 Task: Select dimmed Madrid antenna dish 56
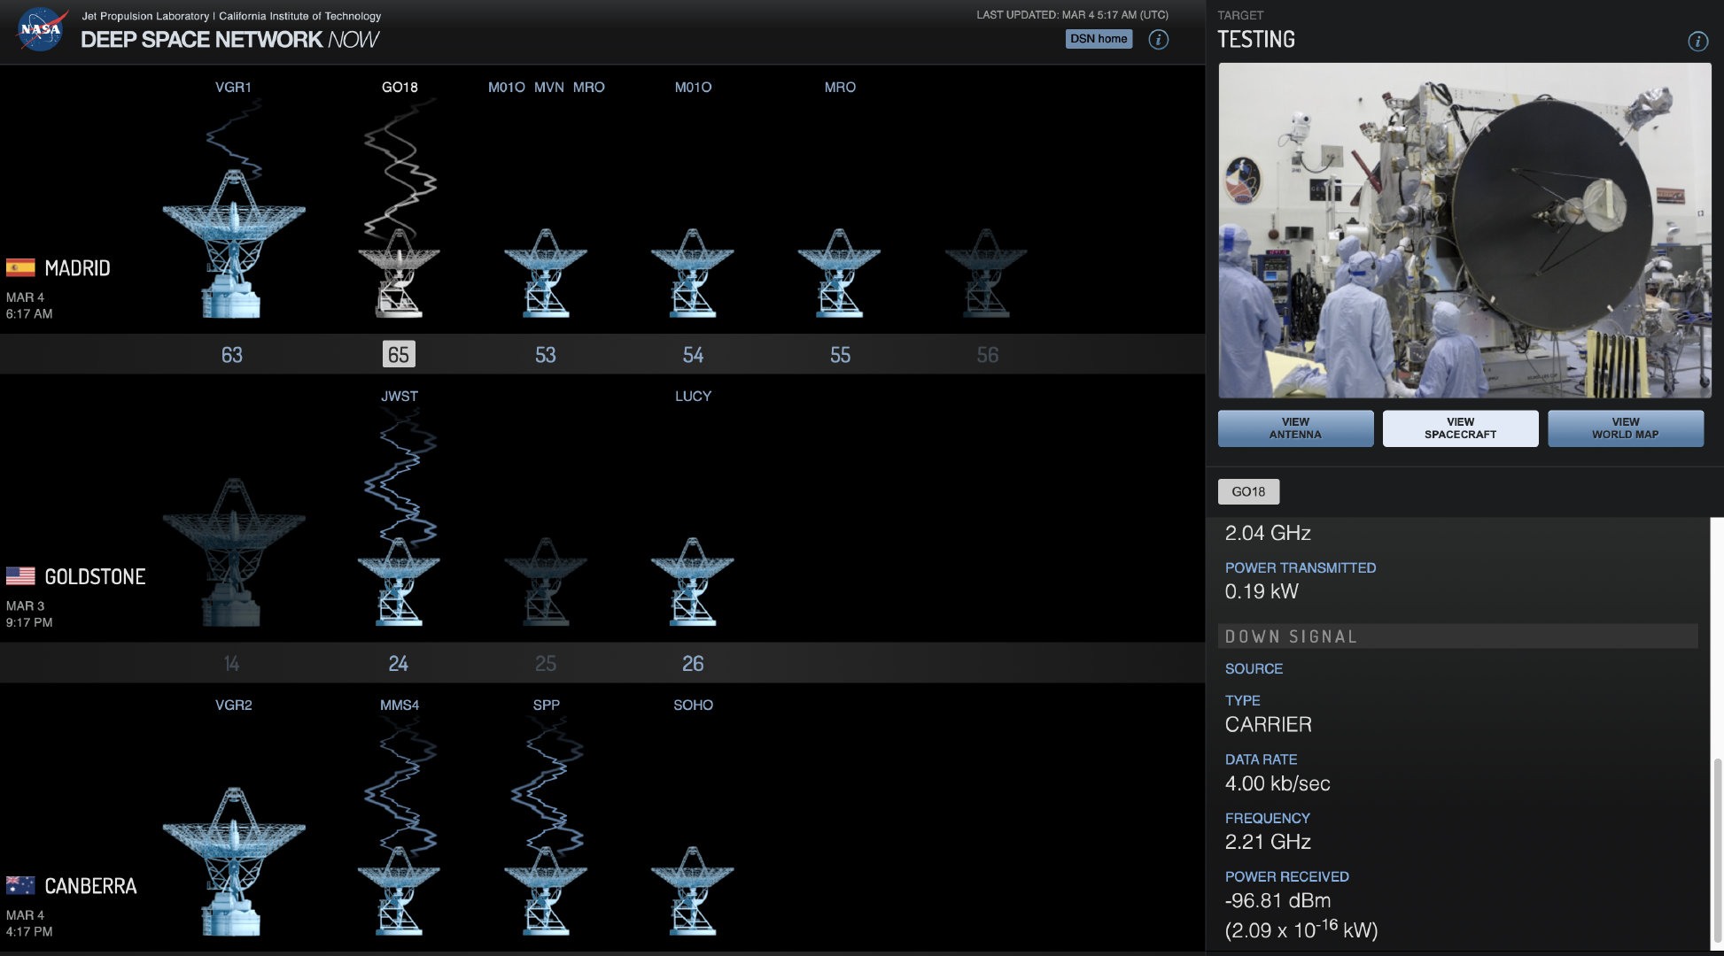986,273
